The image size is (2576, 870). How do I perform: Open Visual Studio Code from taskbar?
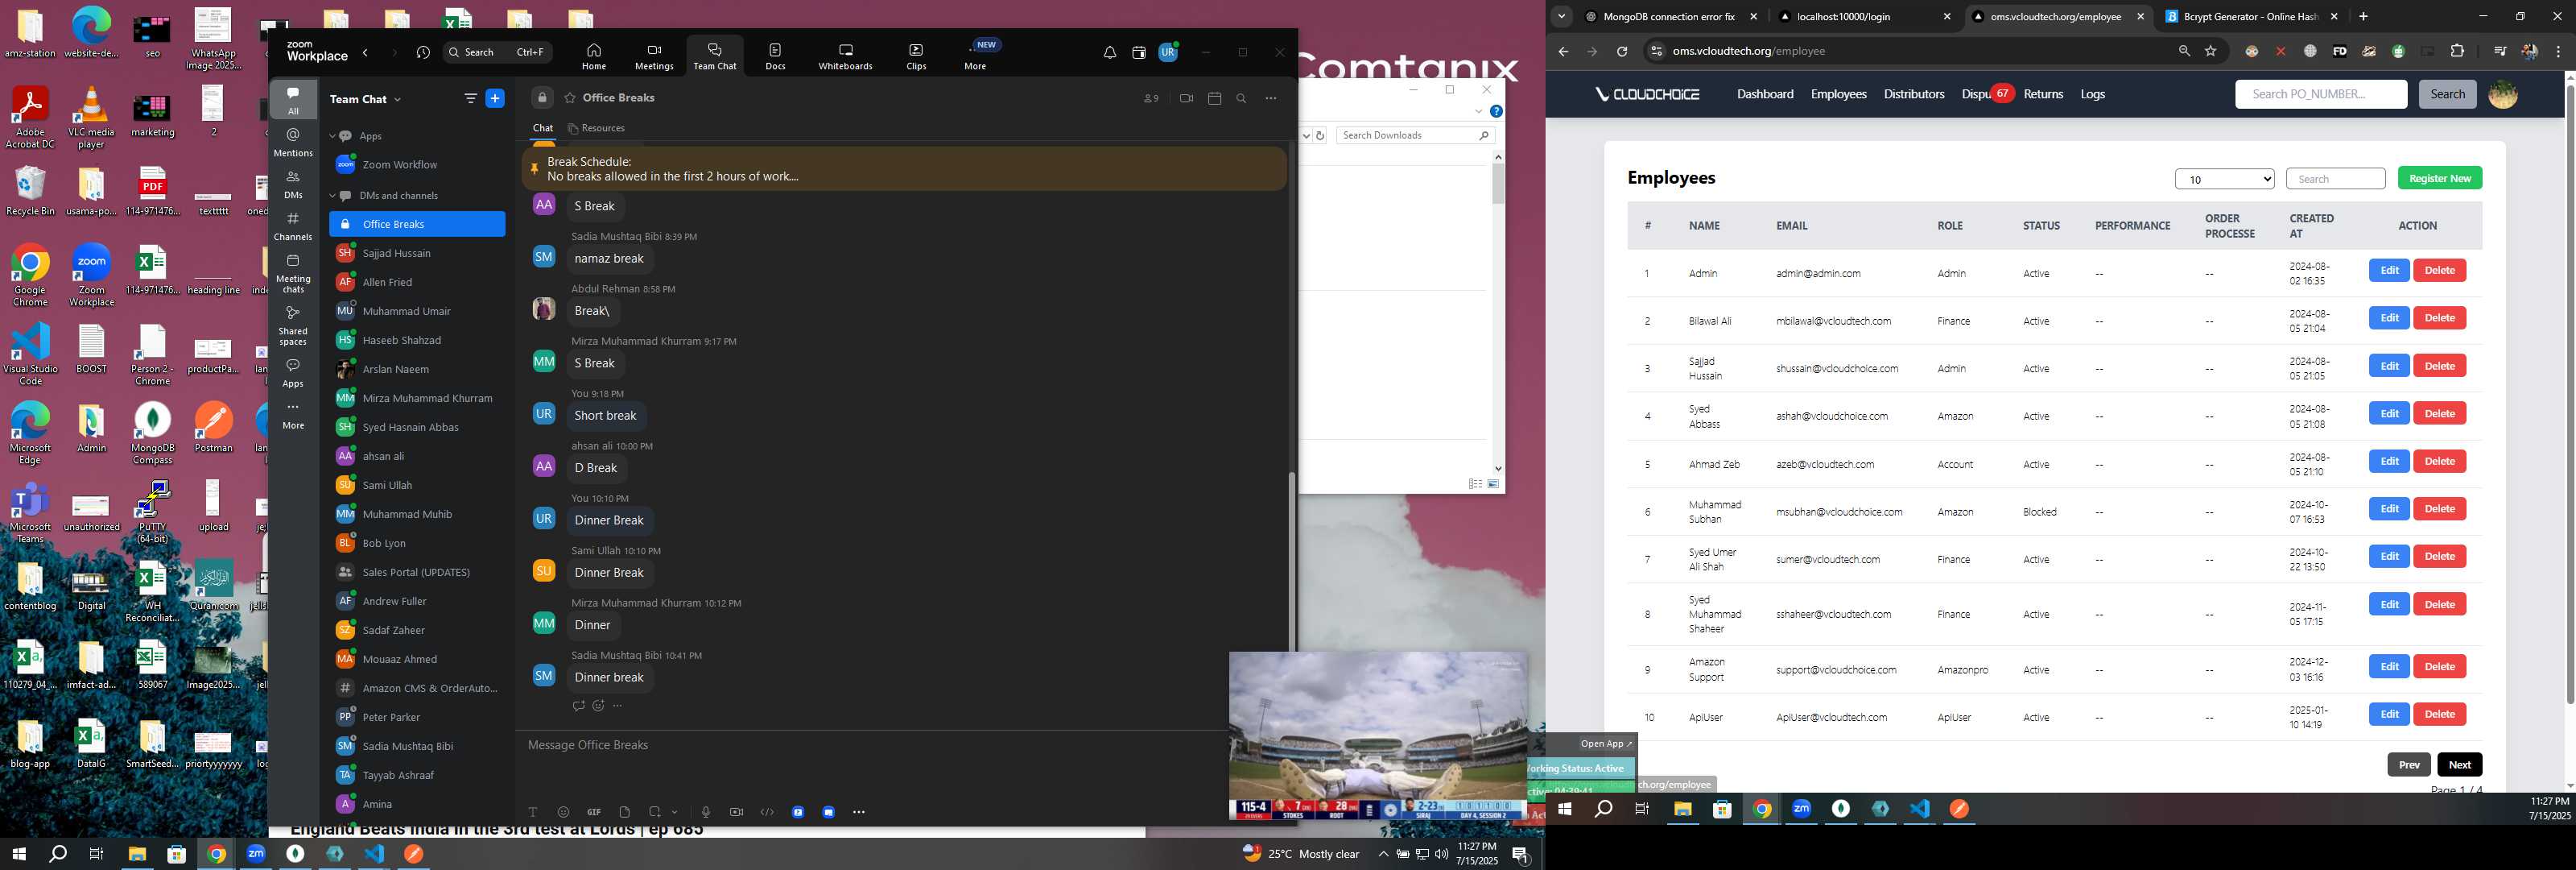click(x=374, y=854)
